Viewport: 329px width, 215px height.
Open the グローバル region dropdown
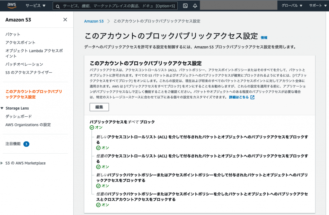point(291,5)
